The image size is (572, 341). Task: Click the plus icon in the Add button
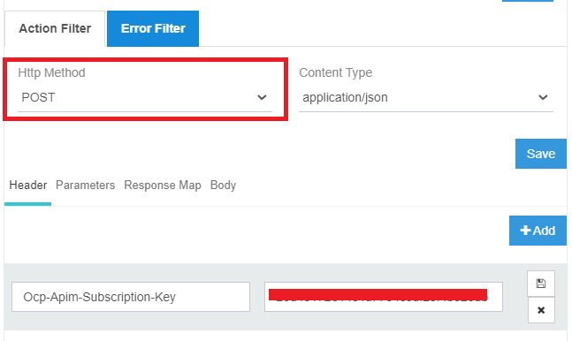pyautogui.click(x=525, y=231)
